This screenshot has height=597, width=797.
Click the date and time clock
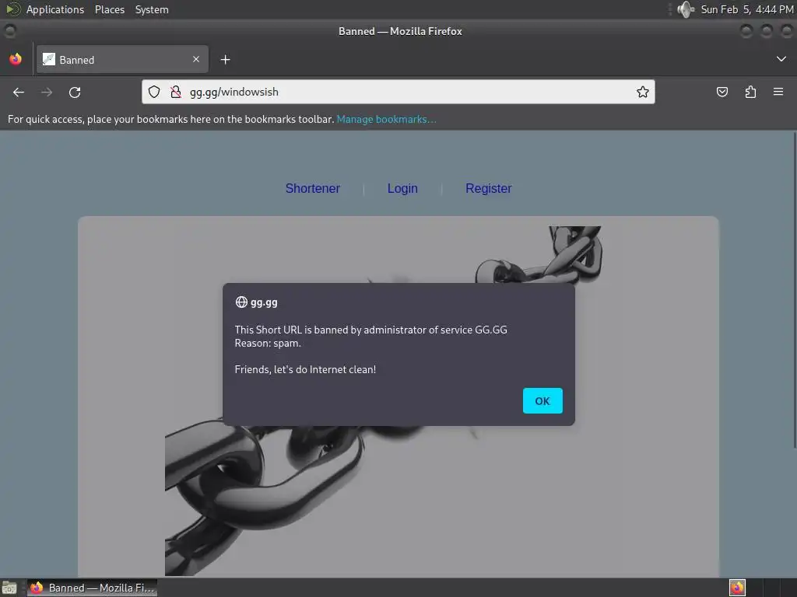pos(746,9)
